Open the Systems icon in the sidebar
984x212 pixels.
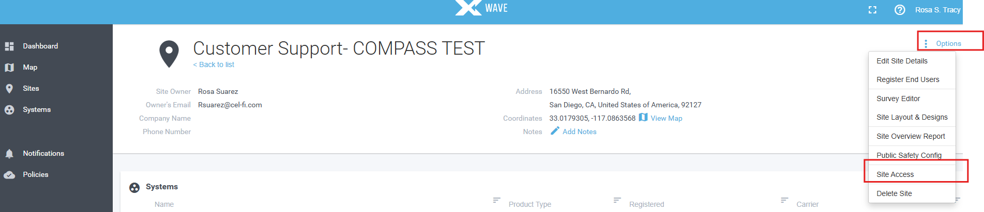tap(9, 110)
